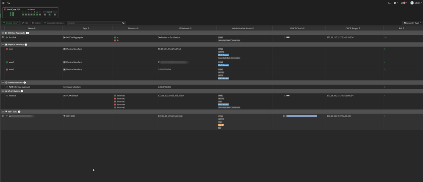Click the dmz row FMG-Access tag
This screenshot has width=423, height=182.
point(224,55)
